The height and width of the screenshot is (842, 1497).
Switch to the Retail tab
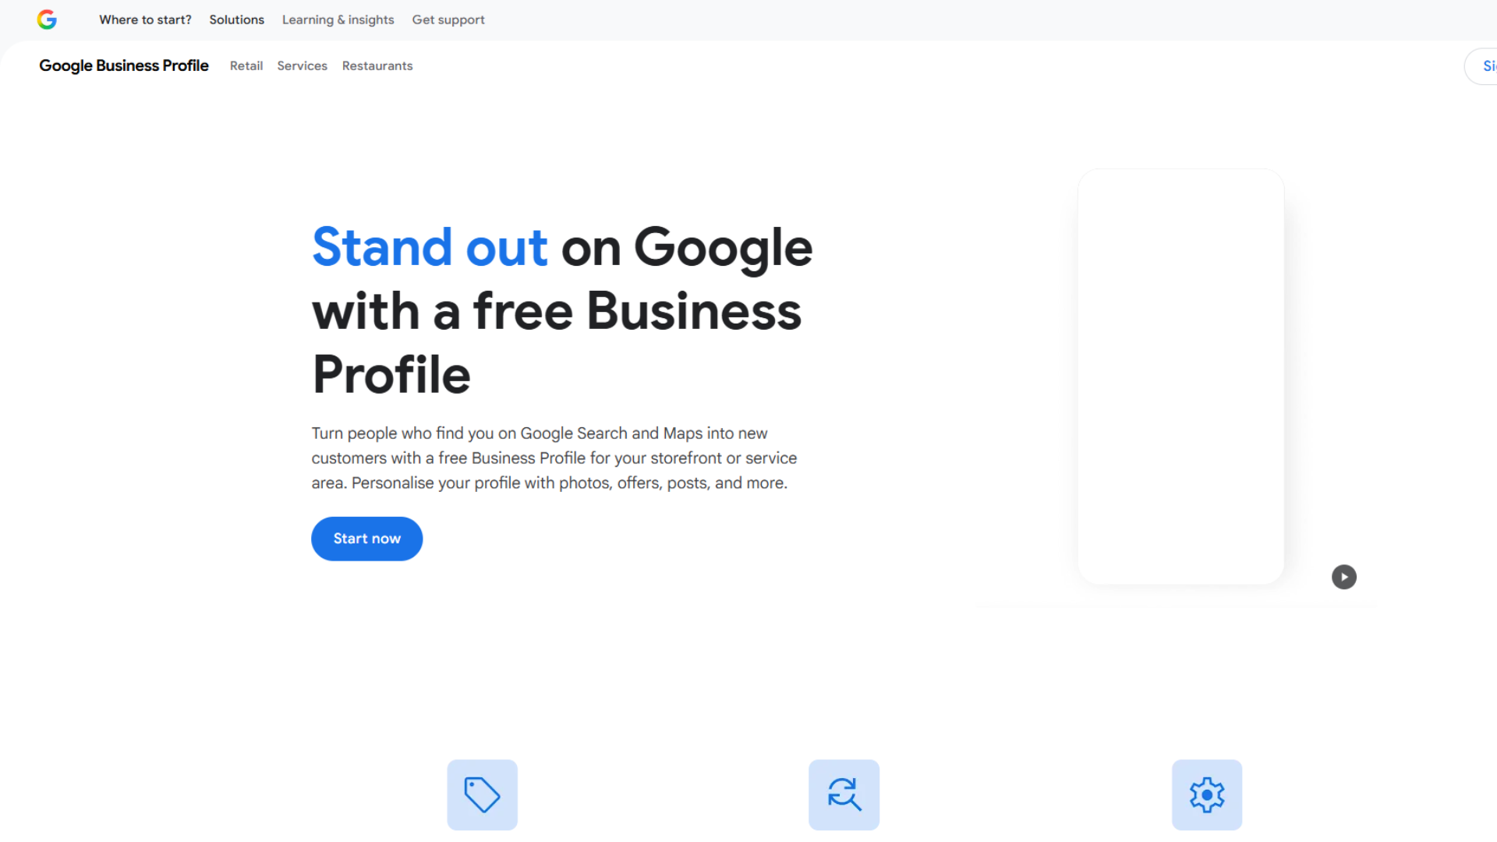[246, 65]
